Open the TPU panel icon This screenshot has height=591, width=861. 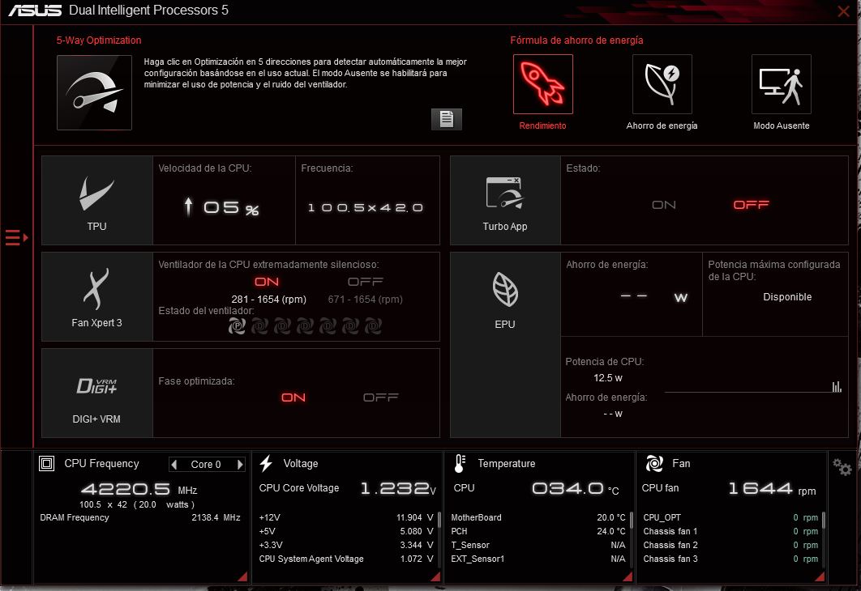tap(97, 201)
